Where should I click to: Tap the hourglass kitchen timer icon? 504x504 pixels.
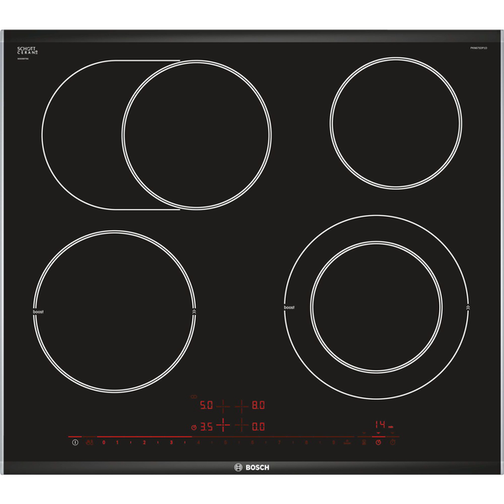pos(364,443)
